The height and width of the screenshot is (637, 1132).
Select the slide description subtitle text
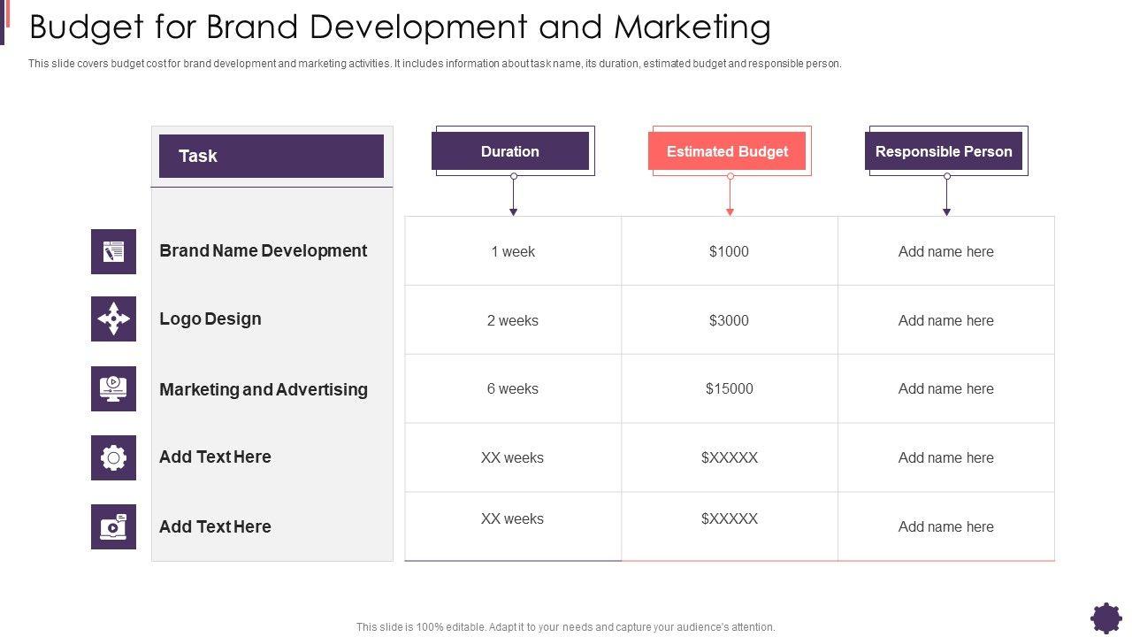434,64
